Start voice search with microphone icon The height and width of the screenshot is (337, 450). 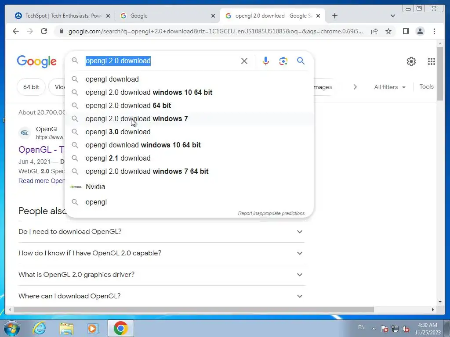[266, 61]
